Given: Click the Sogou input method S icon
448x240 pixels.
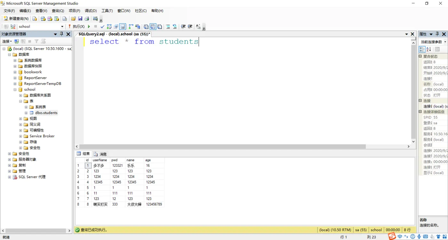Looking at the screenshot, I should click(x=392, y=236).
